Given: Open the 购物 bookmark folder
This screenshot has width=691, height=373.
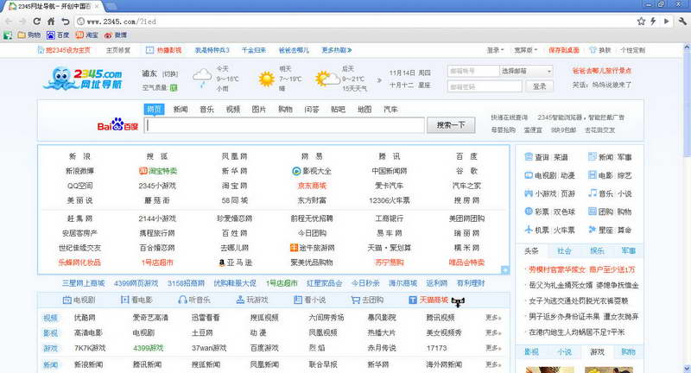Looking at the screenshot, I should pos(29,35).
